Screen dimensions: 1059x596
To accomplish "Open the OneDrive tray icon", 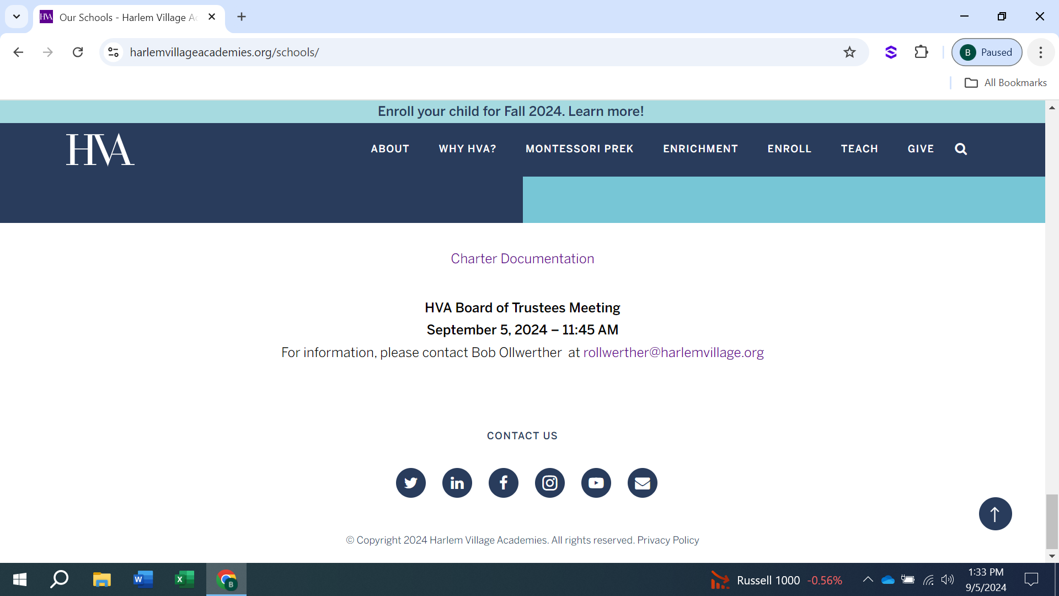I will tap(887, 579).
